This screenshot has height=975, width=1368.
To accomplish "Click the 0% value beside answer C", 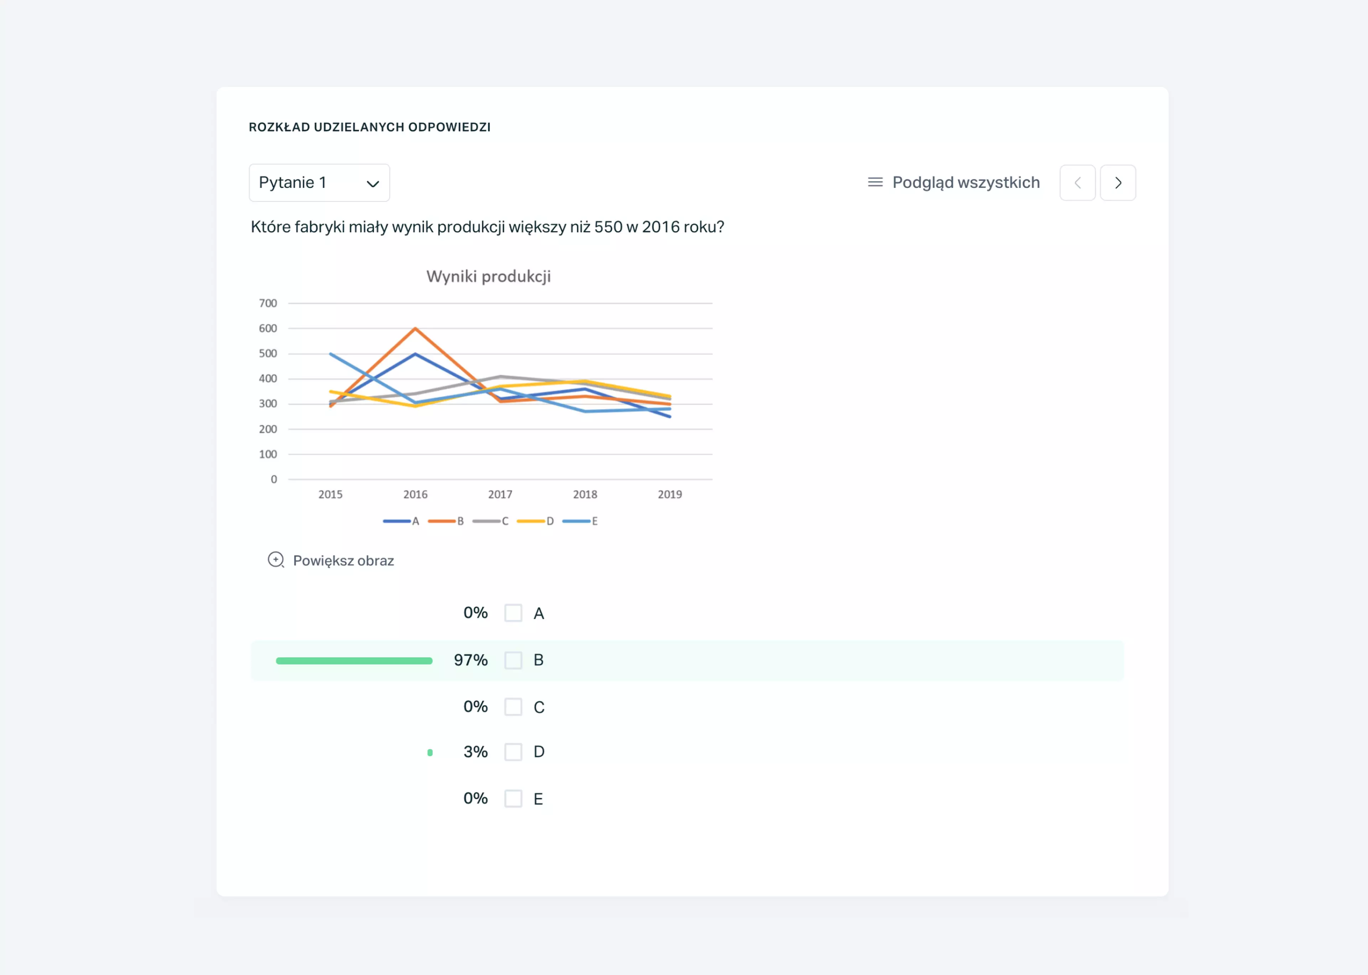I will click(x=475, y=706).
